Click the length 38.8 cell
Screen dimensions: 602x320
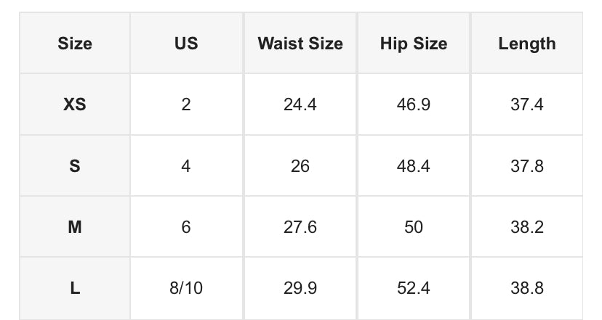point(526,288)
